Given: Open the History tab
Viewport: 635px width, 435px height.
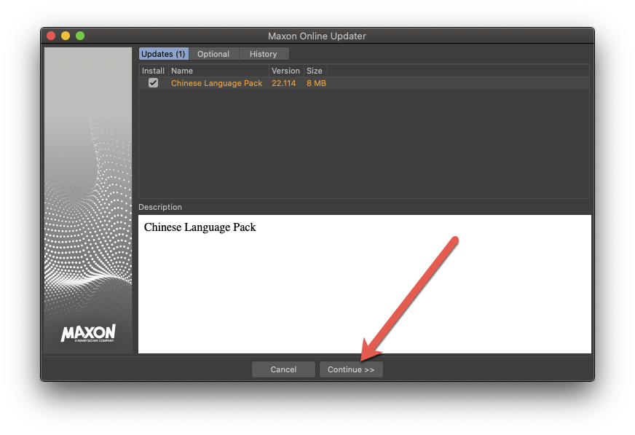Looking at the screenshot, I should (263, 54).
